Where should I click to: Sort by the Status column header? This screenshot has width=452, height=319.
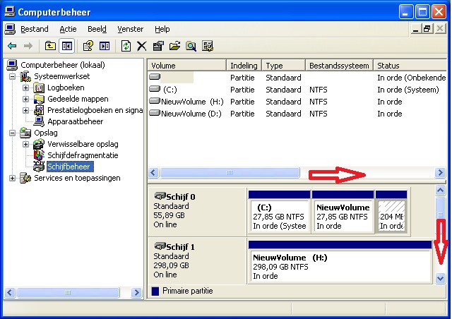tap(410, 66)
